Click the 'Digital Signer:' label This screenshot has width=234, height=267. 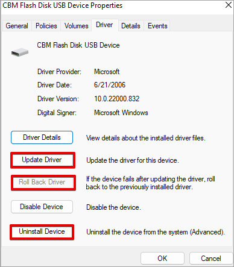(57, 113)
